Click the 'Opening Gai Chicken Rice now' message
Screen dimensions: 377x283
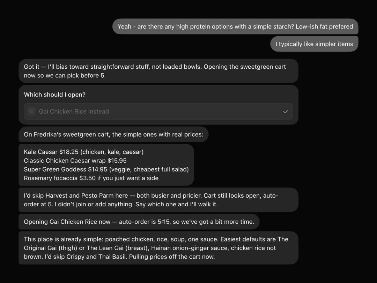[x=139, y=222]
